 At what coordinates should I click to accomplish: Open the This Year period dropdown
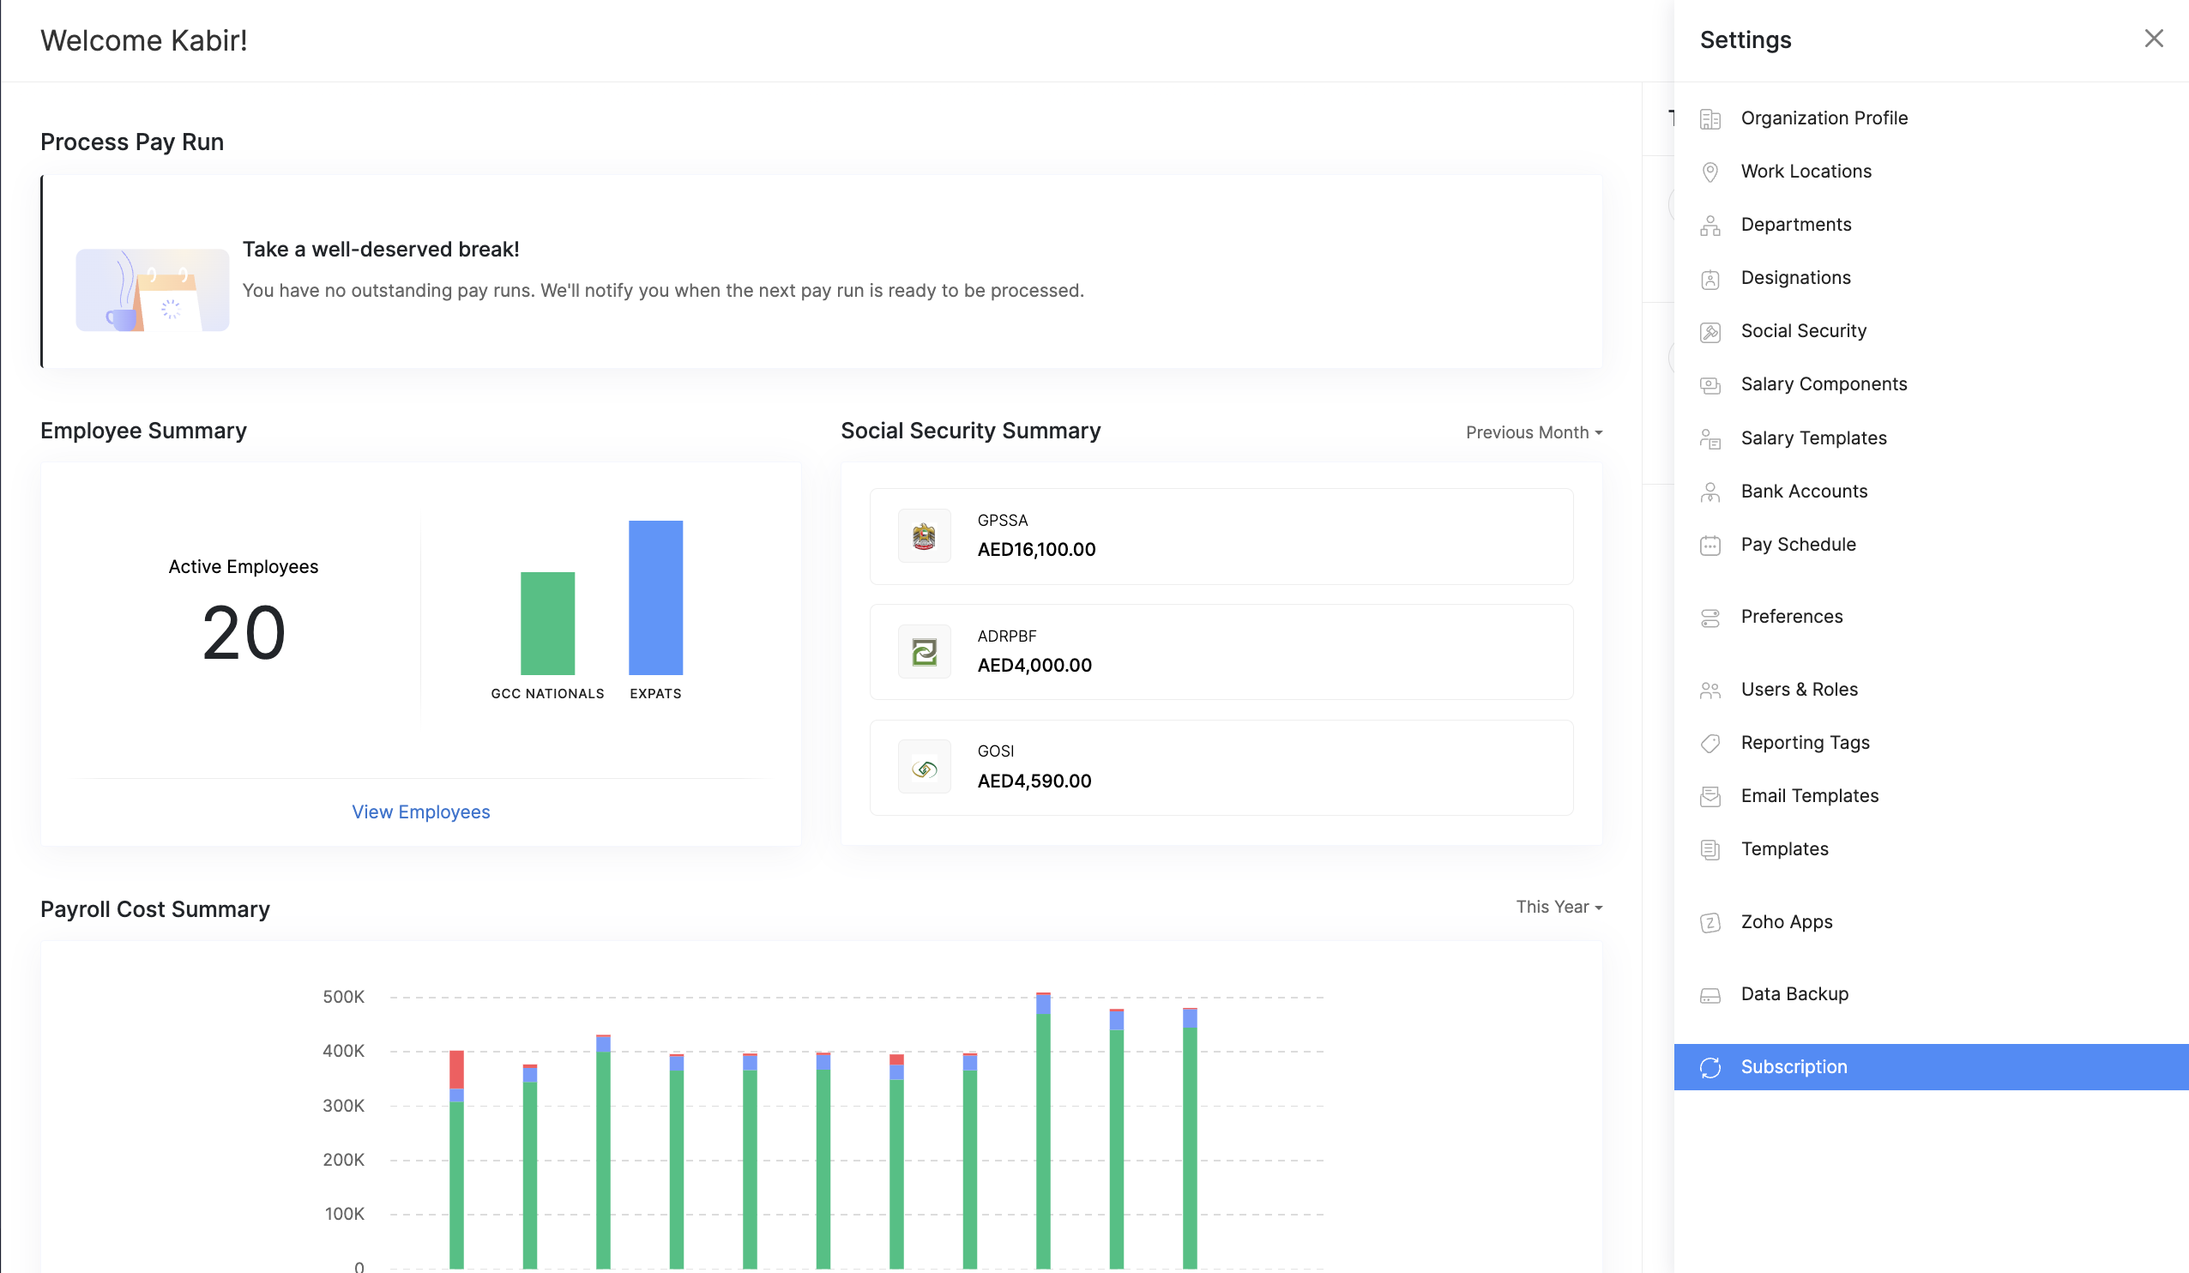click(1559, 908)
